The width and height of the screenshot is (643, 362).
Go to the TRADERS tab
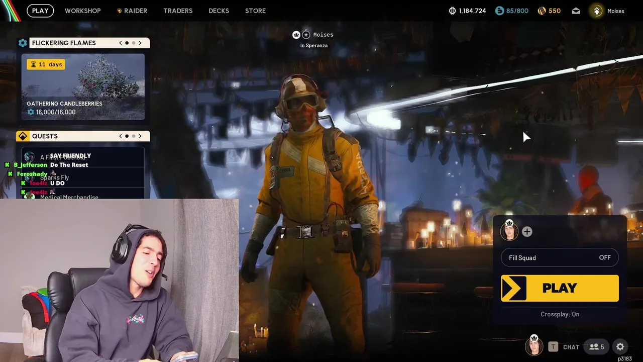pyautogui.click(x=178, y=11)
